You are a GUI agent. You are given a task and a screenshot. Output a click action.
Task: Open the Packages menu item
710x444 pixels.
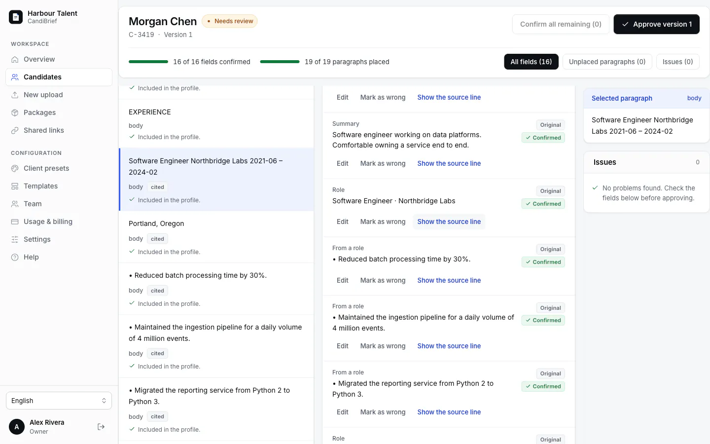pyautogui.click(x=59, y=112)
